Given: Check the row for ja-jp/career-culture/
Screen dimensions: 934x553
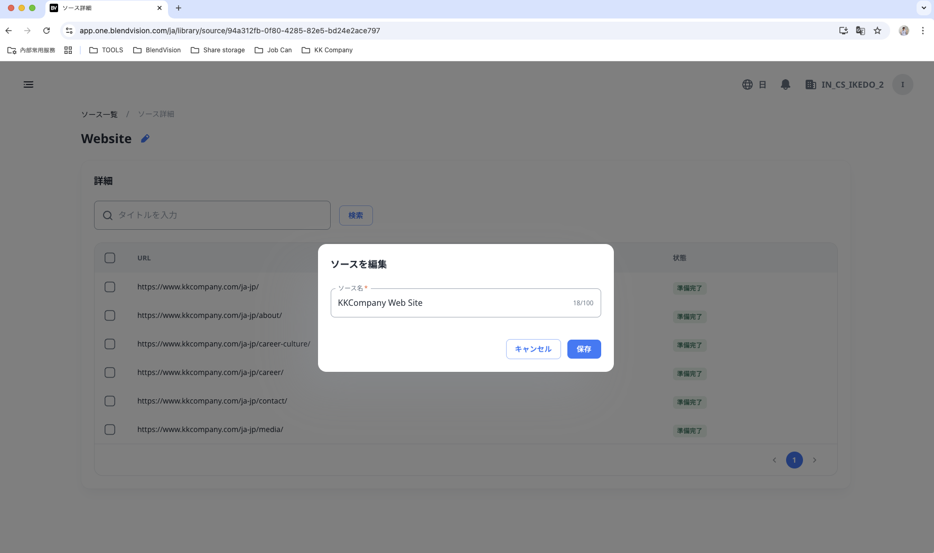Looking at the screenshot, I should (x=110, y=344).
